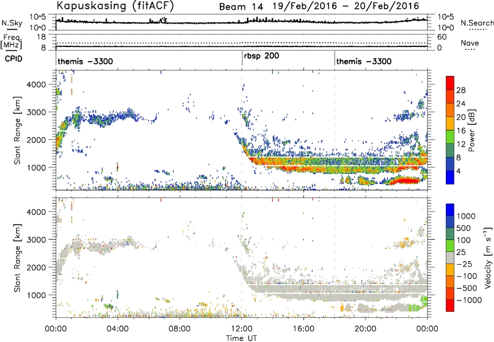
Task: Click the strong red echo near 22:00 in power panel
Action: coord(406,181)
